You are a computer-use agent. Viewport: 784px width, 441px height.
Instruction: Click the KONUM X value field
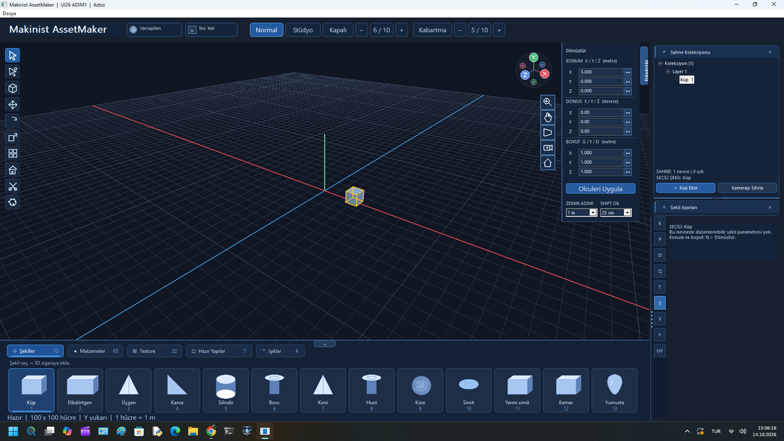pyautogui.click(x=601, y=72)
